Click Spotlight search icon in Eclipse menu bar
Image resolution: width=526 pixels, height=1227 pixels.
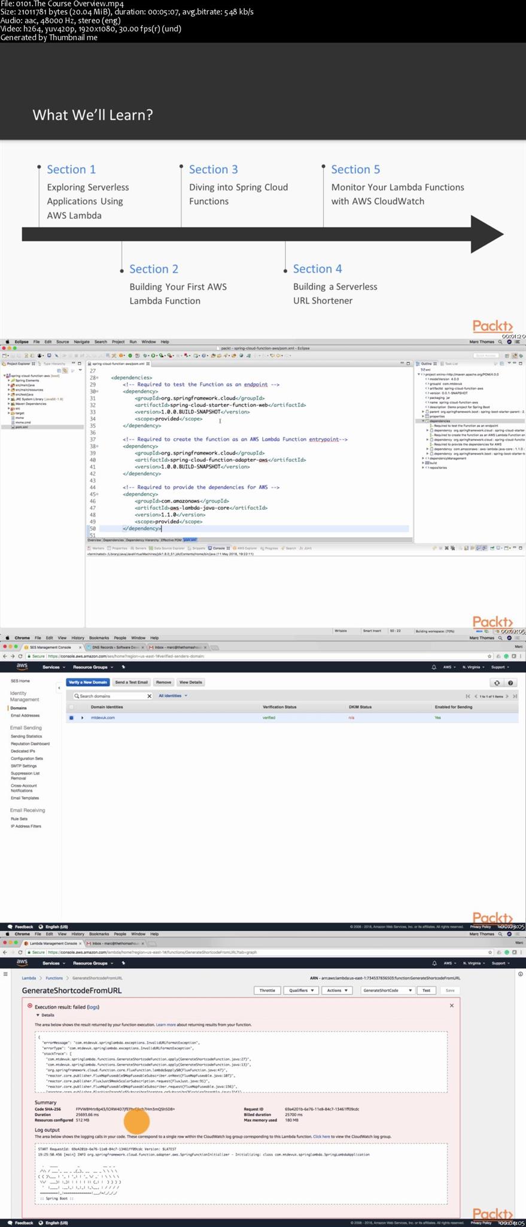pyautogui.click(x=500, y=341)
